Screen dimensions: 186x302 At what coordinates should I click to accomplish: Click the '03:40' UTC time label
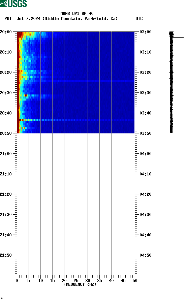pyautogui.click(x=146, y=113)
